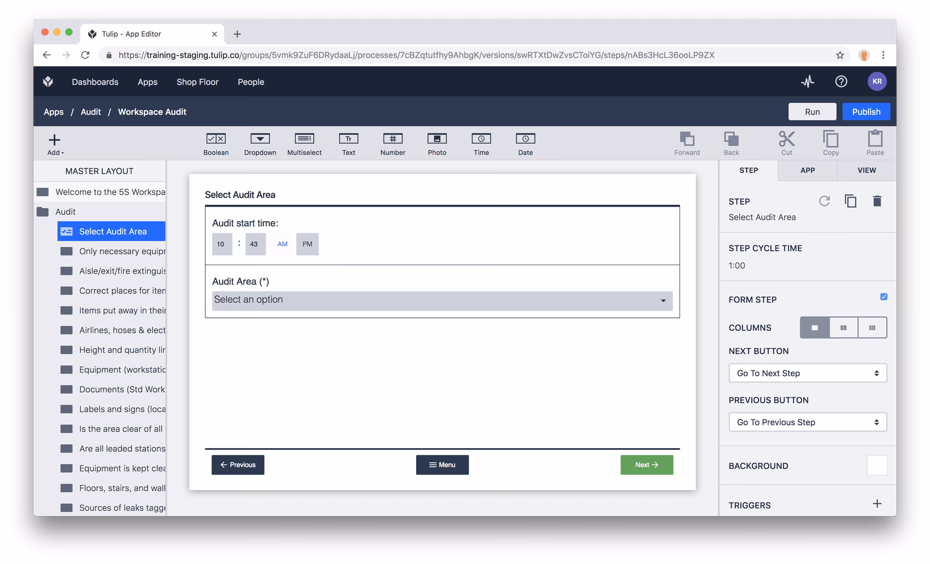Image resolution: width=930 pixels, height=564 pixels.
Task: Click the Cut scissors icon
Action: (x=786, y=143)
